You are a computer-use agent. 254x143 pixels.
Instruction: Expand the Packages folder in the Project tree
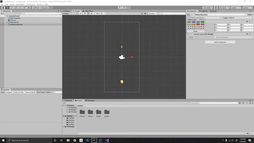click(x=63, y=127)
